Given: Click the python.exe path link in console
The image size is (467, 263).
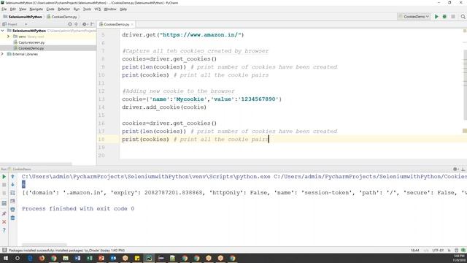Looking at the screenshot, I should coord(146,177).
